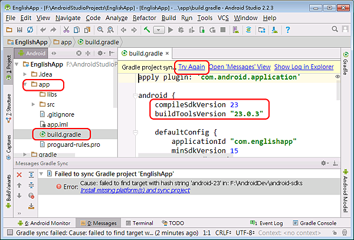This screenshot has width=354, height=240.
Task: Collapse the EnglishApp root tree node
Action: (17, 64)
